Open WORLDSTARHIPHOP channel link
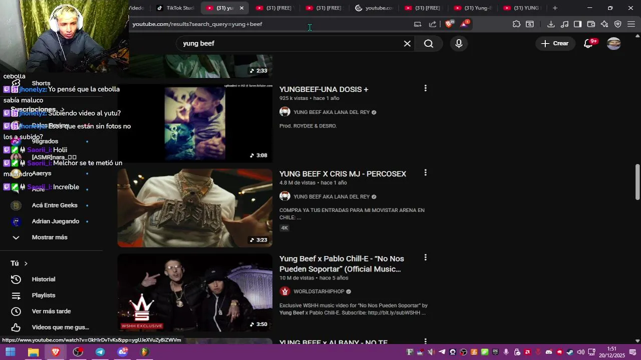The height and width of the screenshot is (360, 641). tap(318, 291)
